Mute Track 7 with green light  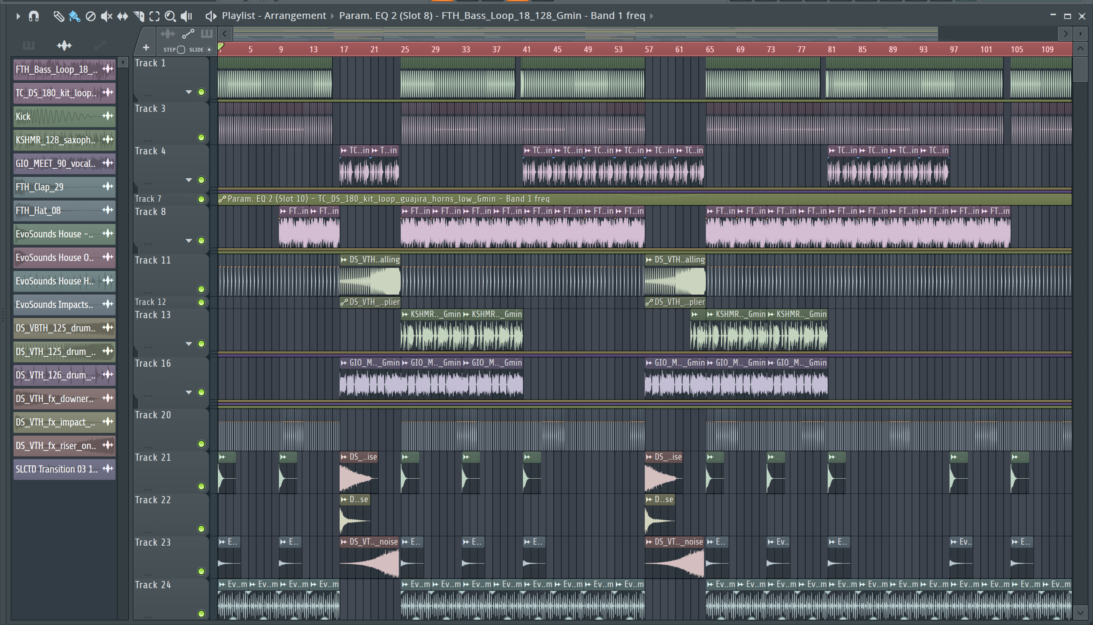pyautogui.click(x=201, y=199)
